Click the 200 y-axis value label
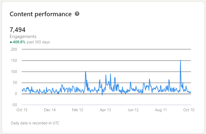This screenshot has height=134, width=206. pyautogui.click(x=14, y=49)
